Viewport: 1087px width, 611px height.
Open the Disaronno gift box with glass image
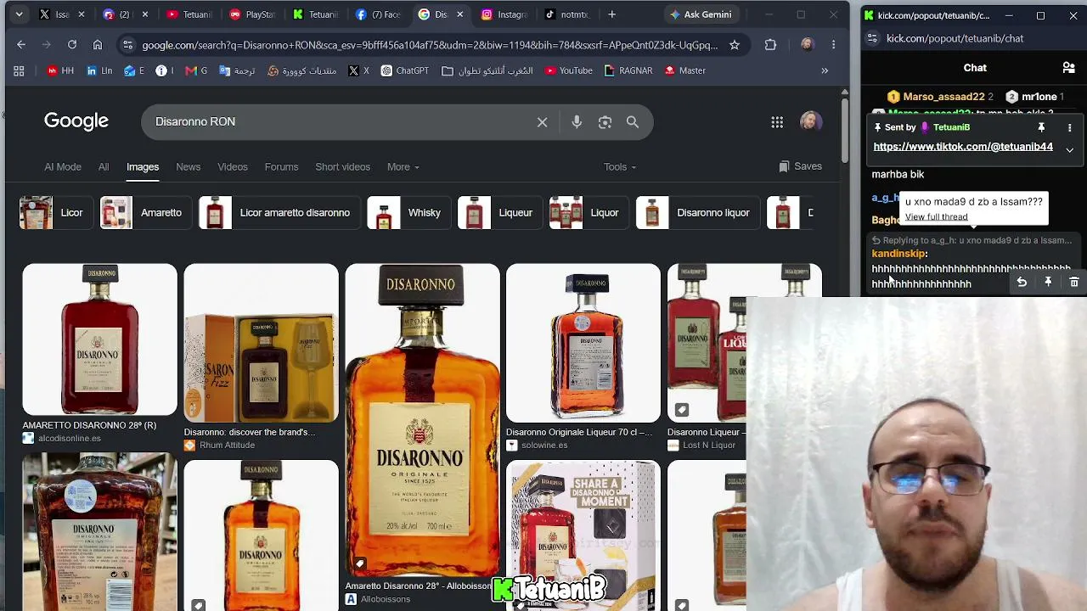(261, 343)
